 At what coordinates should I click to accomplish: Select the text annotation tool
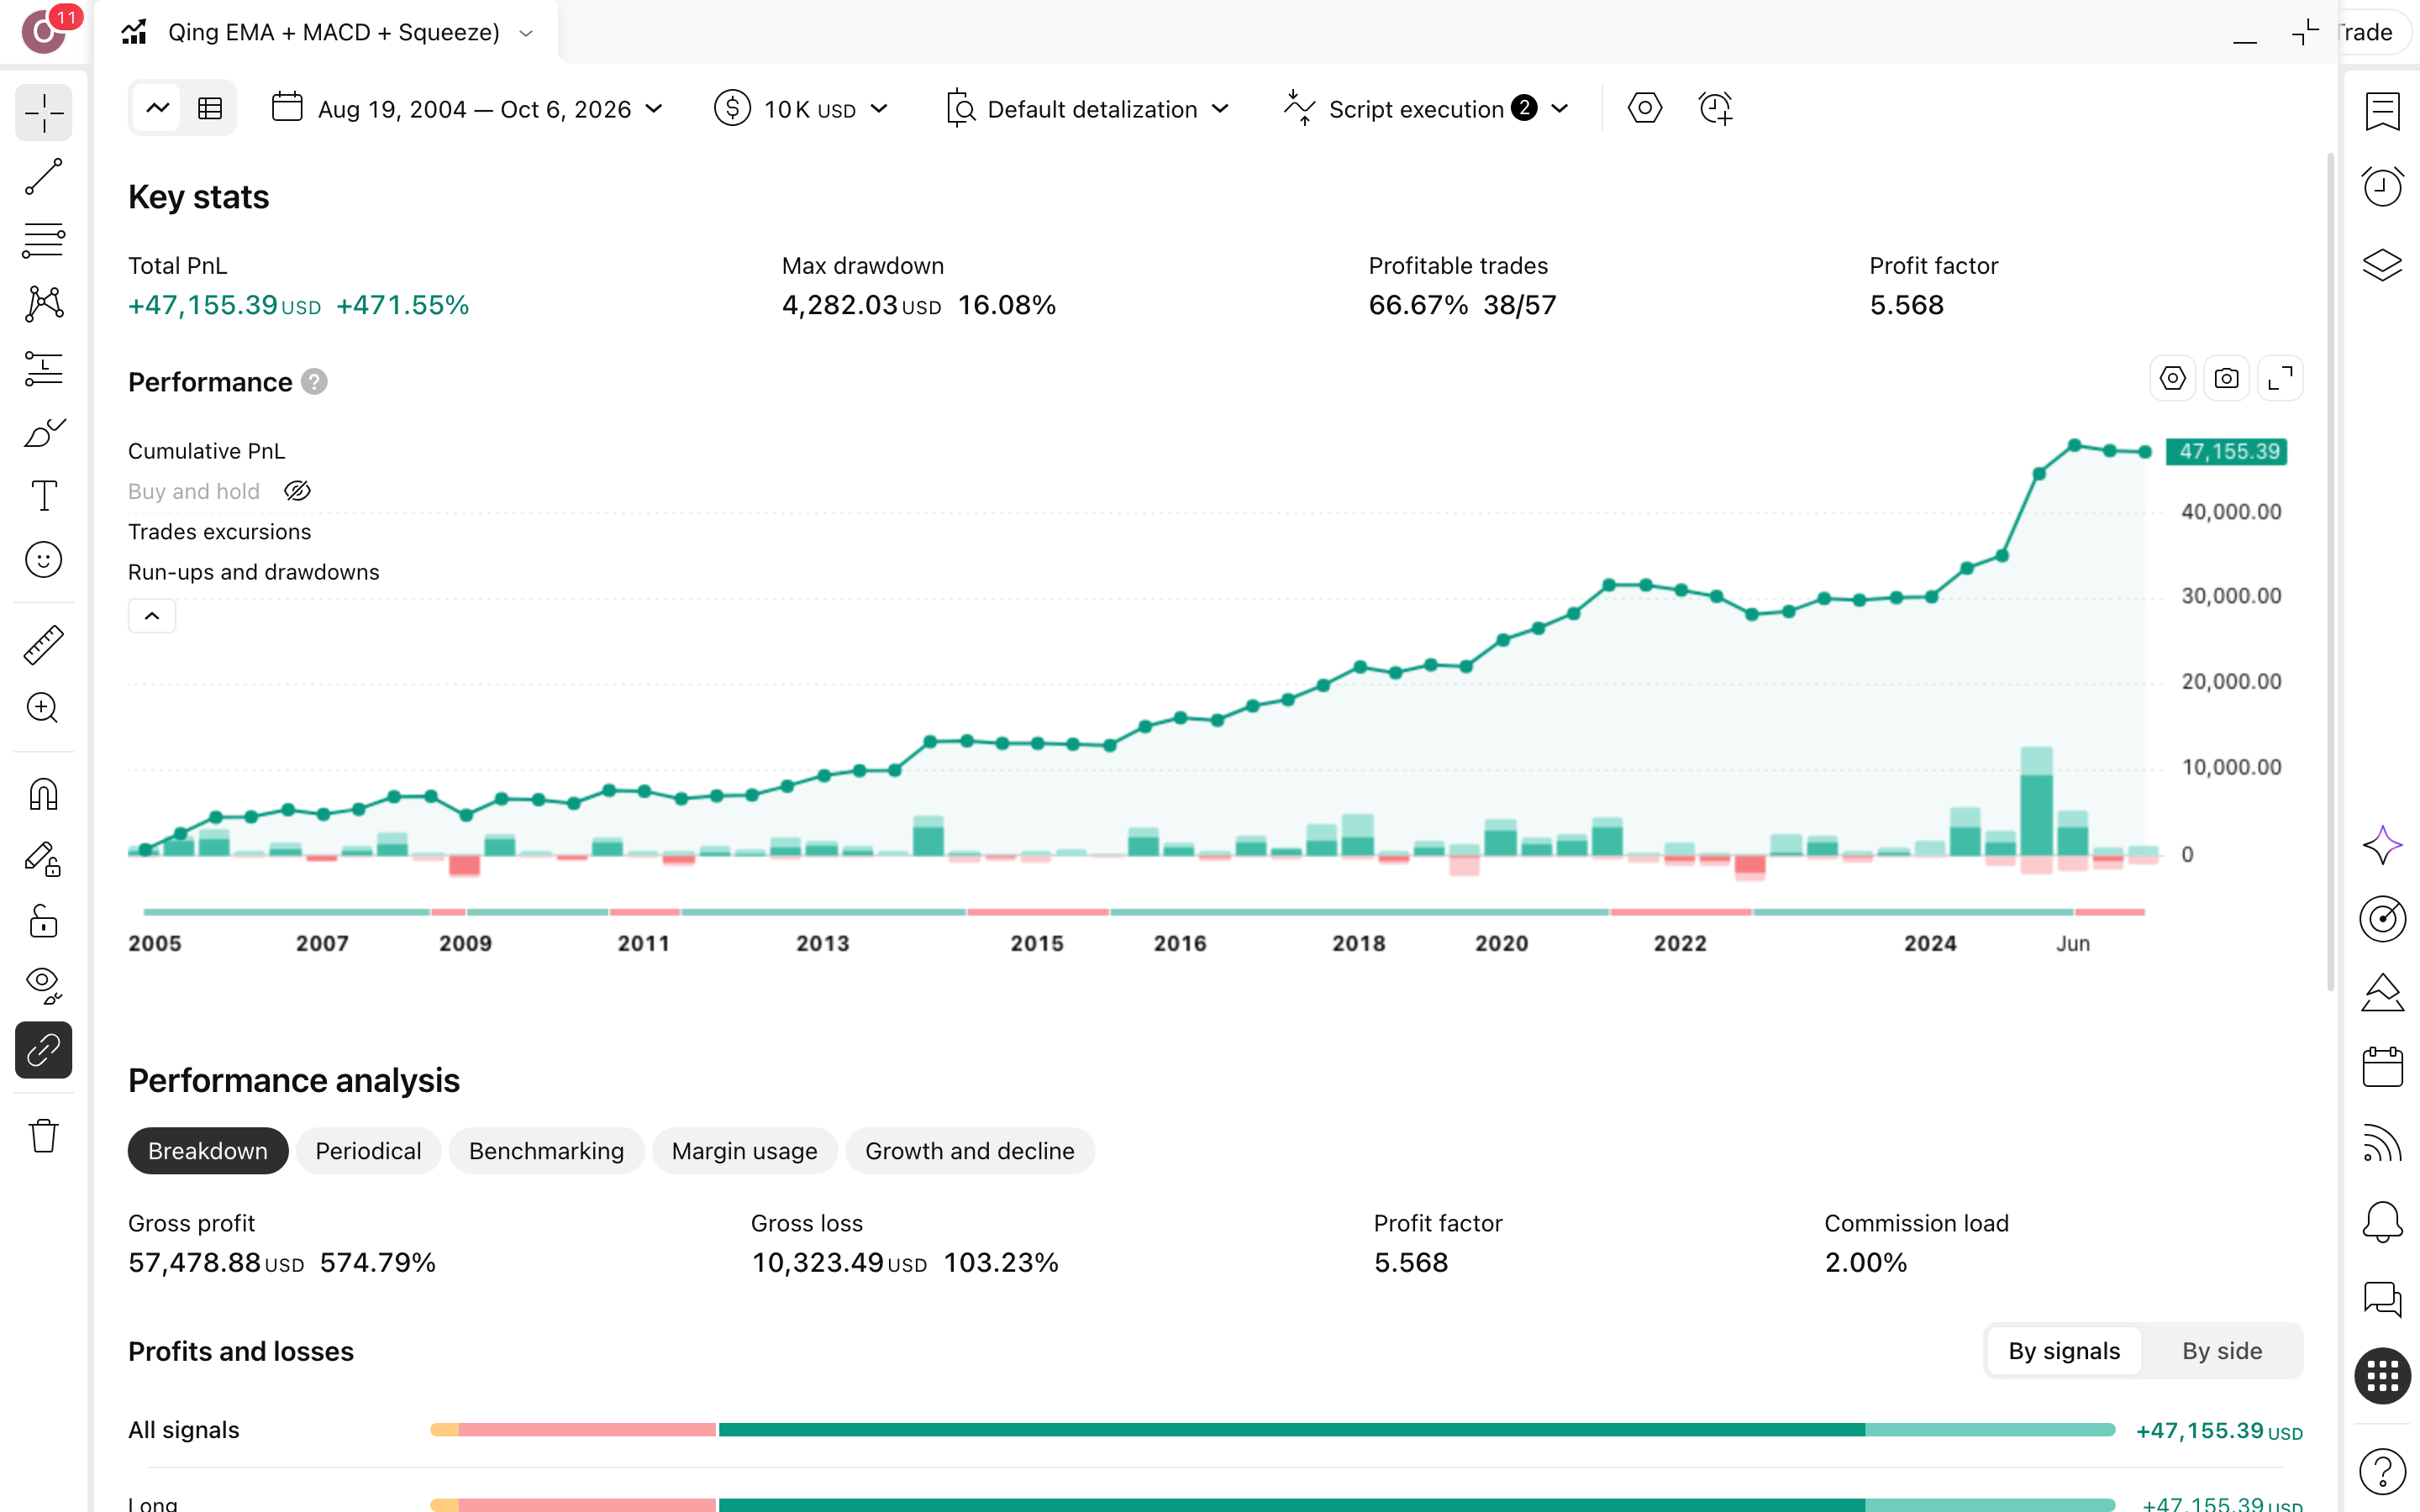(44, 496)
